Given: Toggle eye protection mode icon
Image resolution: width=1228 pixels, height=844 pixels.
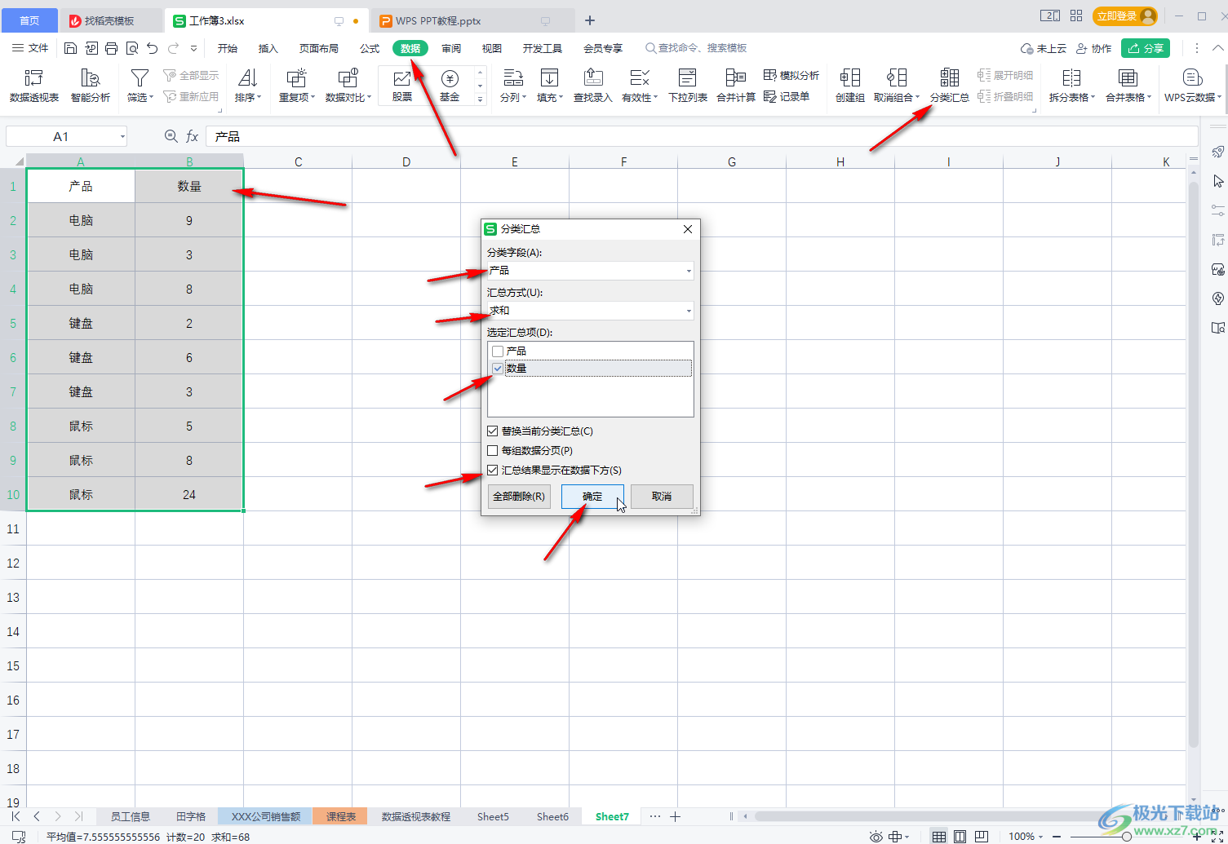Looking at the screenshot, I should [876, 836].
